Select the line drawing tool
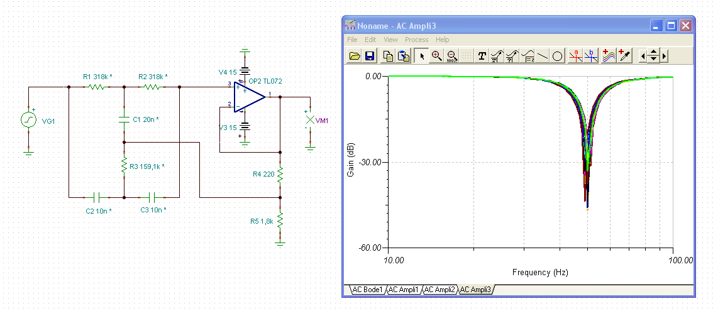 click(543, 56)
